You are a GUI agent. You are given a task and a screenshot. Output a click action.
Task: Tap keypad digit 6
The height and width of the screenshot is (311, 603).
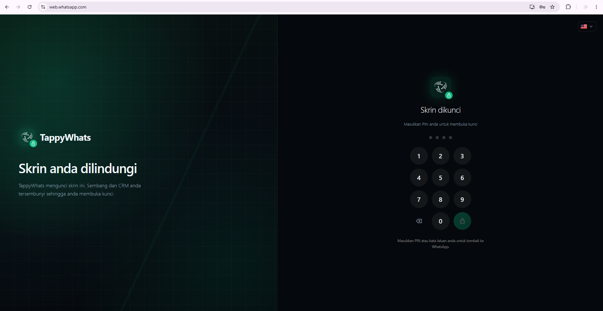pos(462,178)
